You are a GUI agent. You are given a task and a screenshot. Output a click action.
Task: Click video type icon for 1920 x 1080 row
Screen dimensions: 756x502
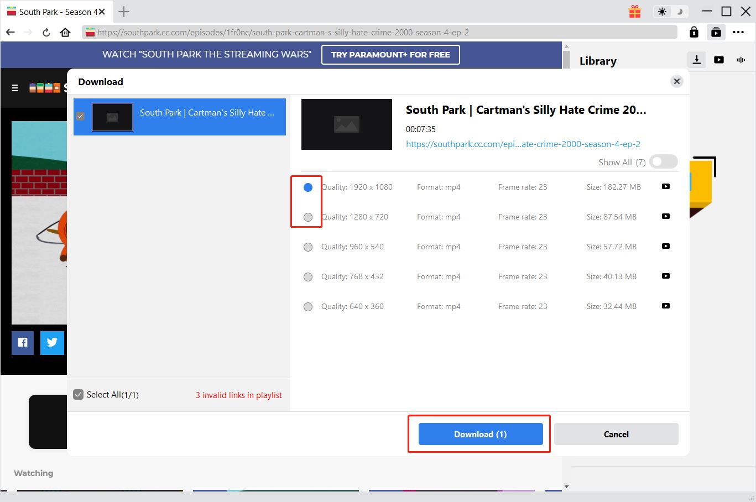click(666, 186)
